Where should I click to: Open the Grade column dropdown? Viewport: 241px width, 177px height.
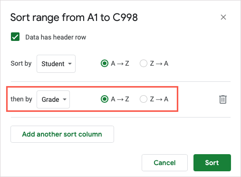click(x=53, y=99)
